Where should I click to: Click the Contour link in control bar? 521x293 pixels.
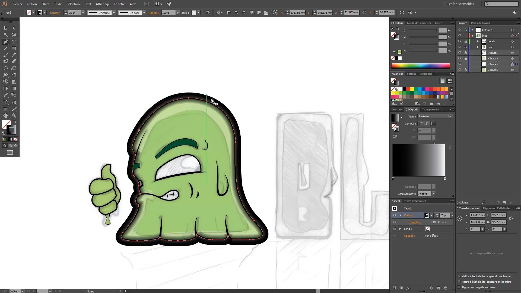[55, 13]
